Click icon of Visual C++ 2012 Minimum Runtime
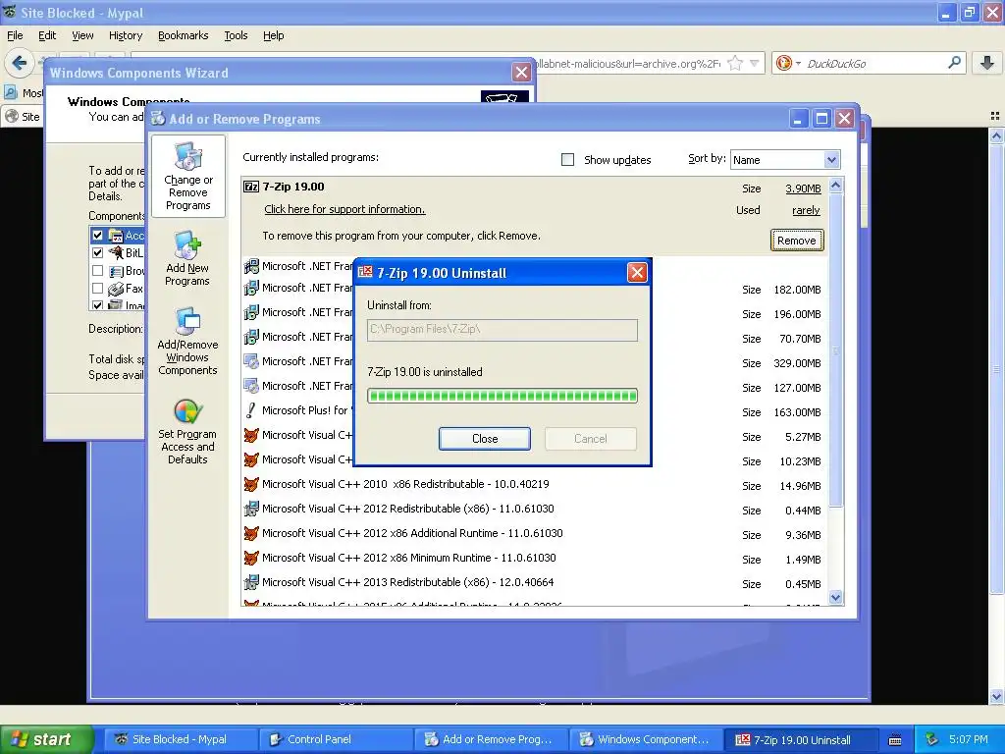The image size is (1005, 754). (x=251, y=558)
